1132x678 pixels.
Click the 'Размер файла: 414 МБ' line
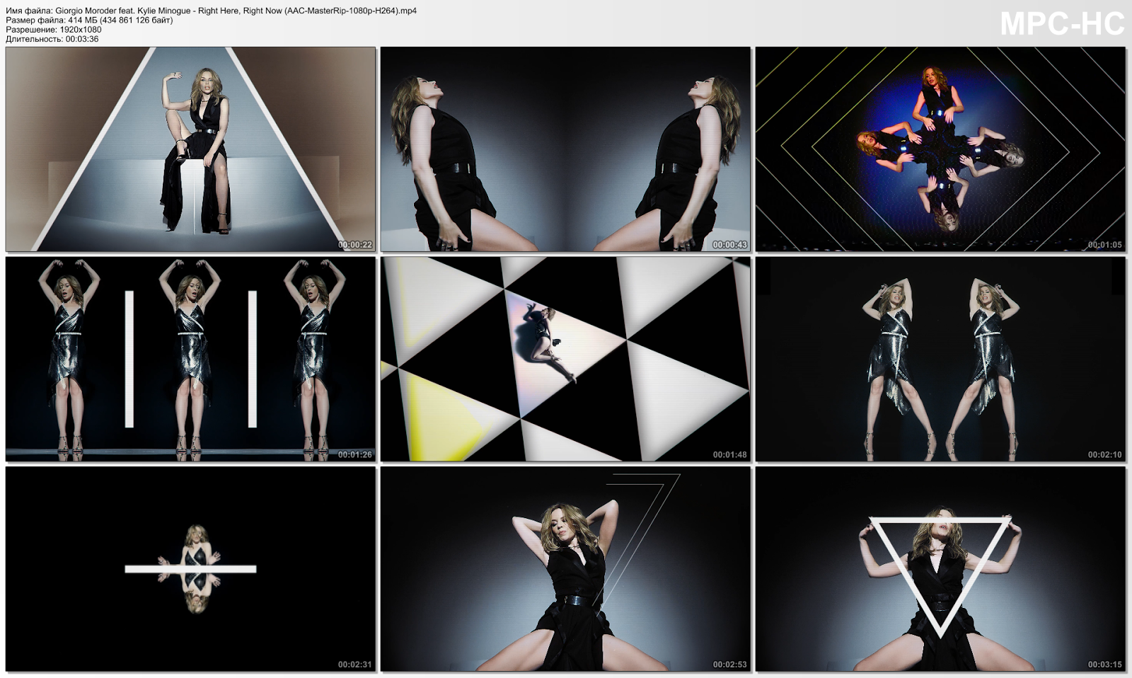tap(89, 21)
